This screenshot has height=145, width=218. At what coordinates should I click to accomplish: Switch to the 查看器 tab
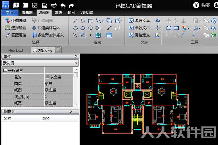27,13
